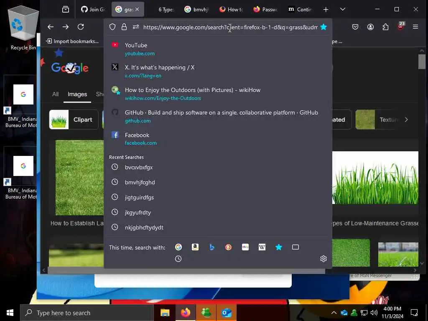428x321 pixels.
Task: Reload the current page
Action: 81,27
